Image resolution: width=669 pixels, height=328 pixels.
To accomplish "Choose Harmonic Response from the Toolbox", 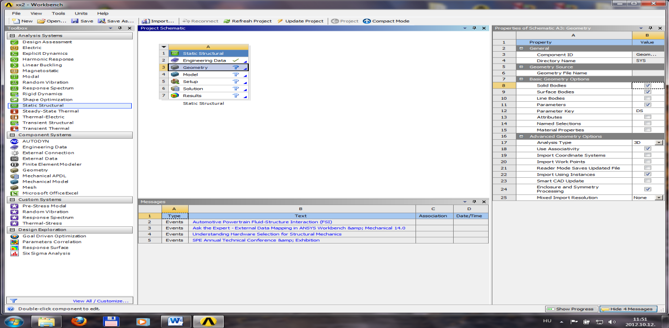I will (x=48, y=59).
